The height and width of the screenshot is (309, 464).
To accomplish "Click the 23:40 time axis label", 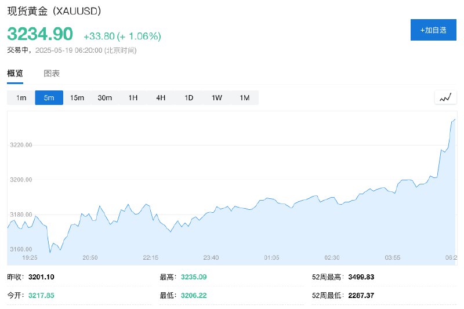I will click(x=211, y=257).
